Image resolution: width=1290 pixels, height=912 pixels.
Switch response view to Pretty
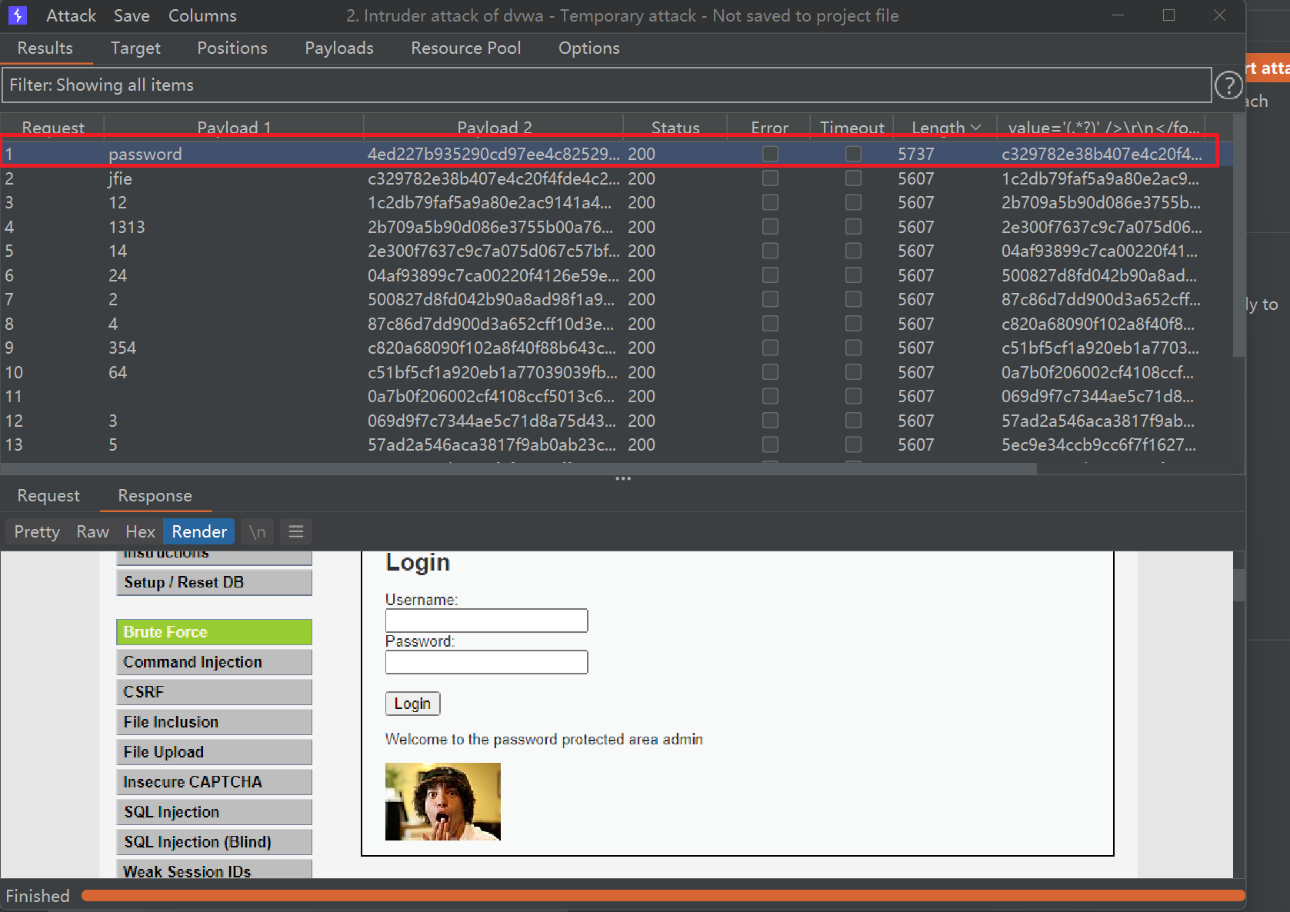click(37, 531)
